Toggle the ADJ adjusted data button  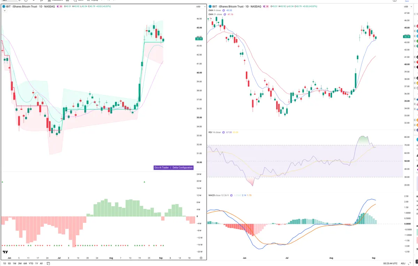click(403, 263)
